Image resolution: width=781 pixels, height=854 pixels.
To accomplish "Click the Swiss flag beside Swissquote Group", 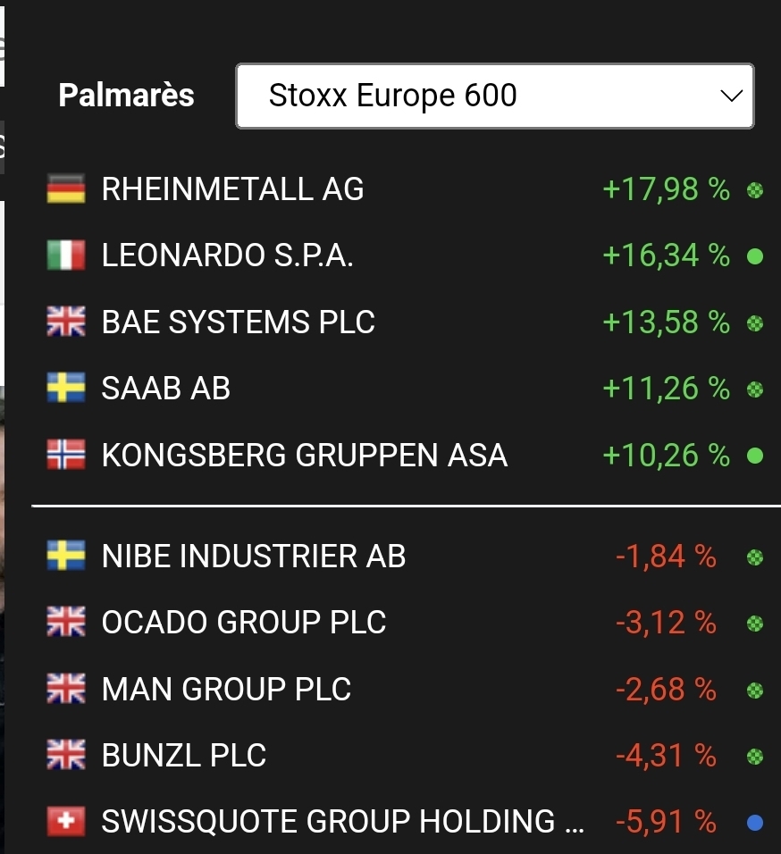I will point(66,821).
